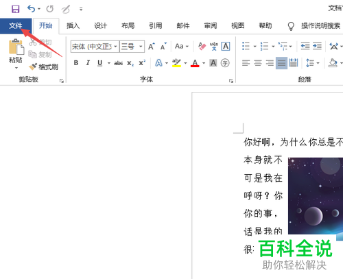Click the Distributed alignment icon

294,63
